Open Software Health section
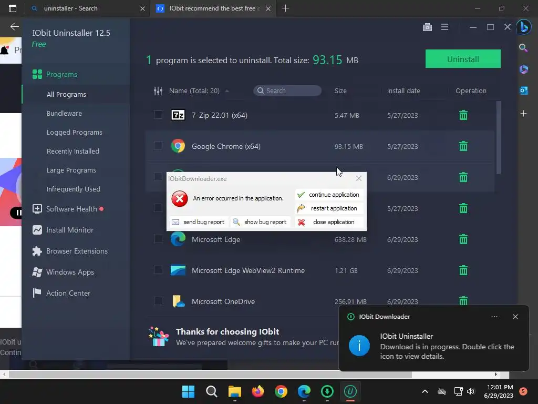538x404 pixels. 71,209
